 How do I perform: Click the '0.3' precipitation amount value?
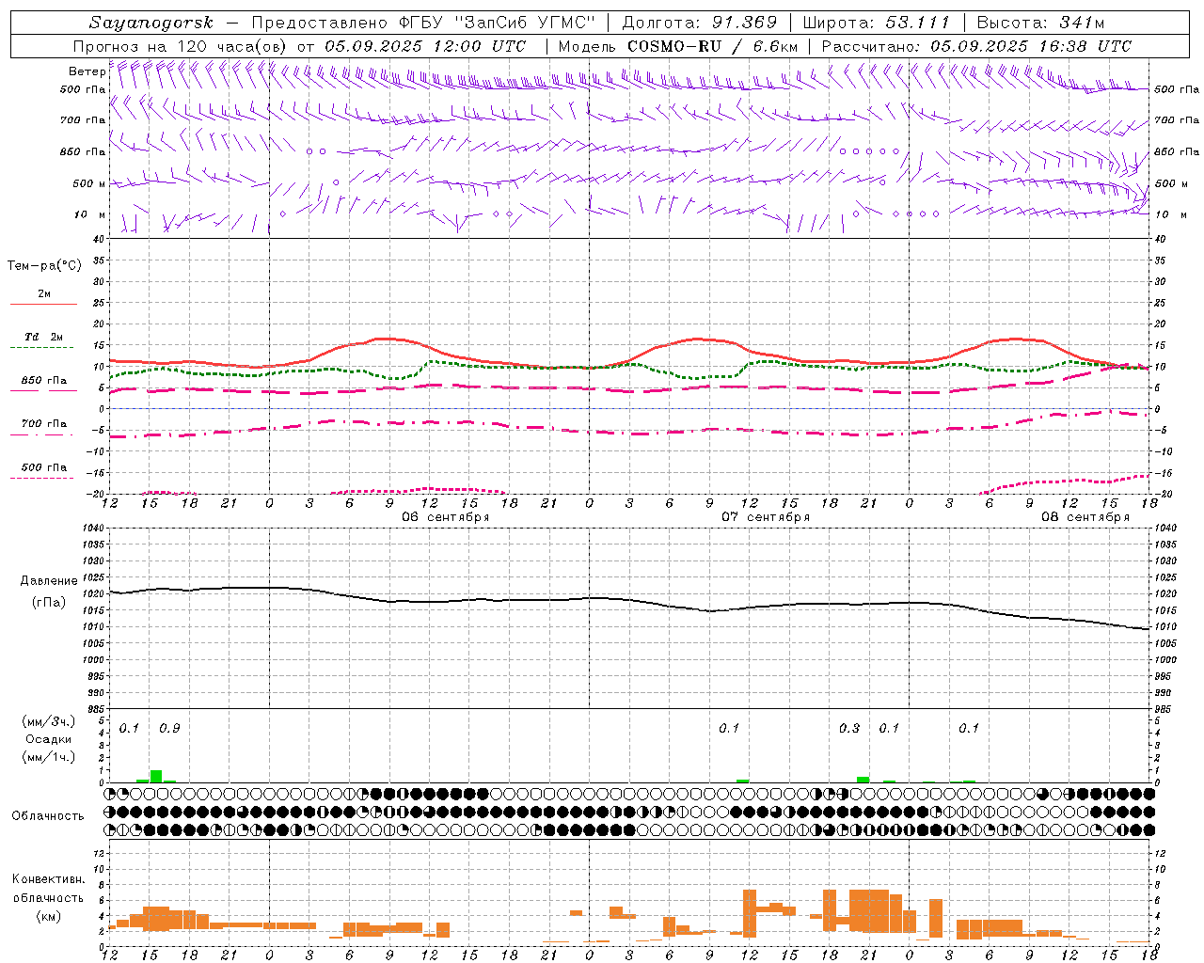(x=849, y=728)
